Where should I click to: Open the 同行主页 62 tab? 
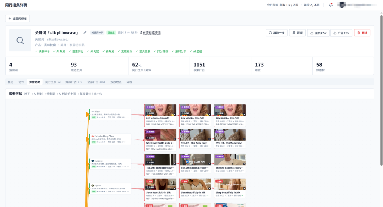tap(53, 82)
